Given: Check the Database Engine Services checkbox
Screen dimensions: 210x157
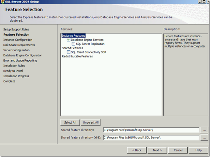Looking at the screenshot, I should coord(68,40).
